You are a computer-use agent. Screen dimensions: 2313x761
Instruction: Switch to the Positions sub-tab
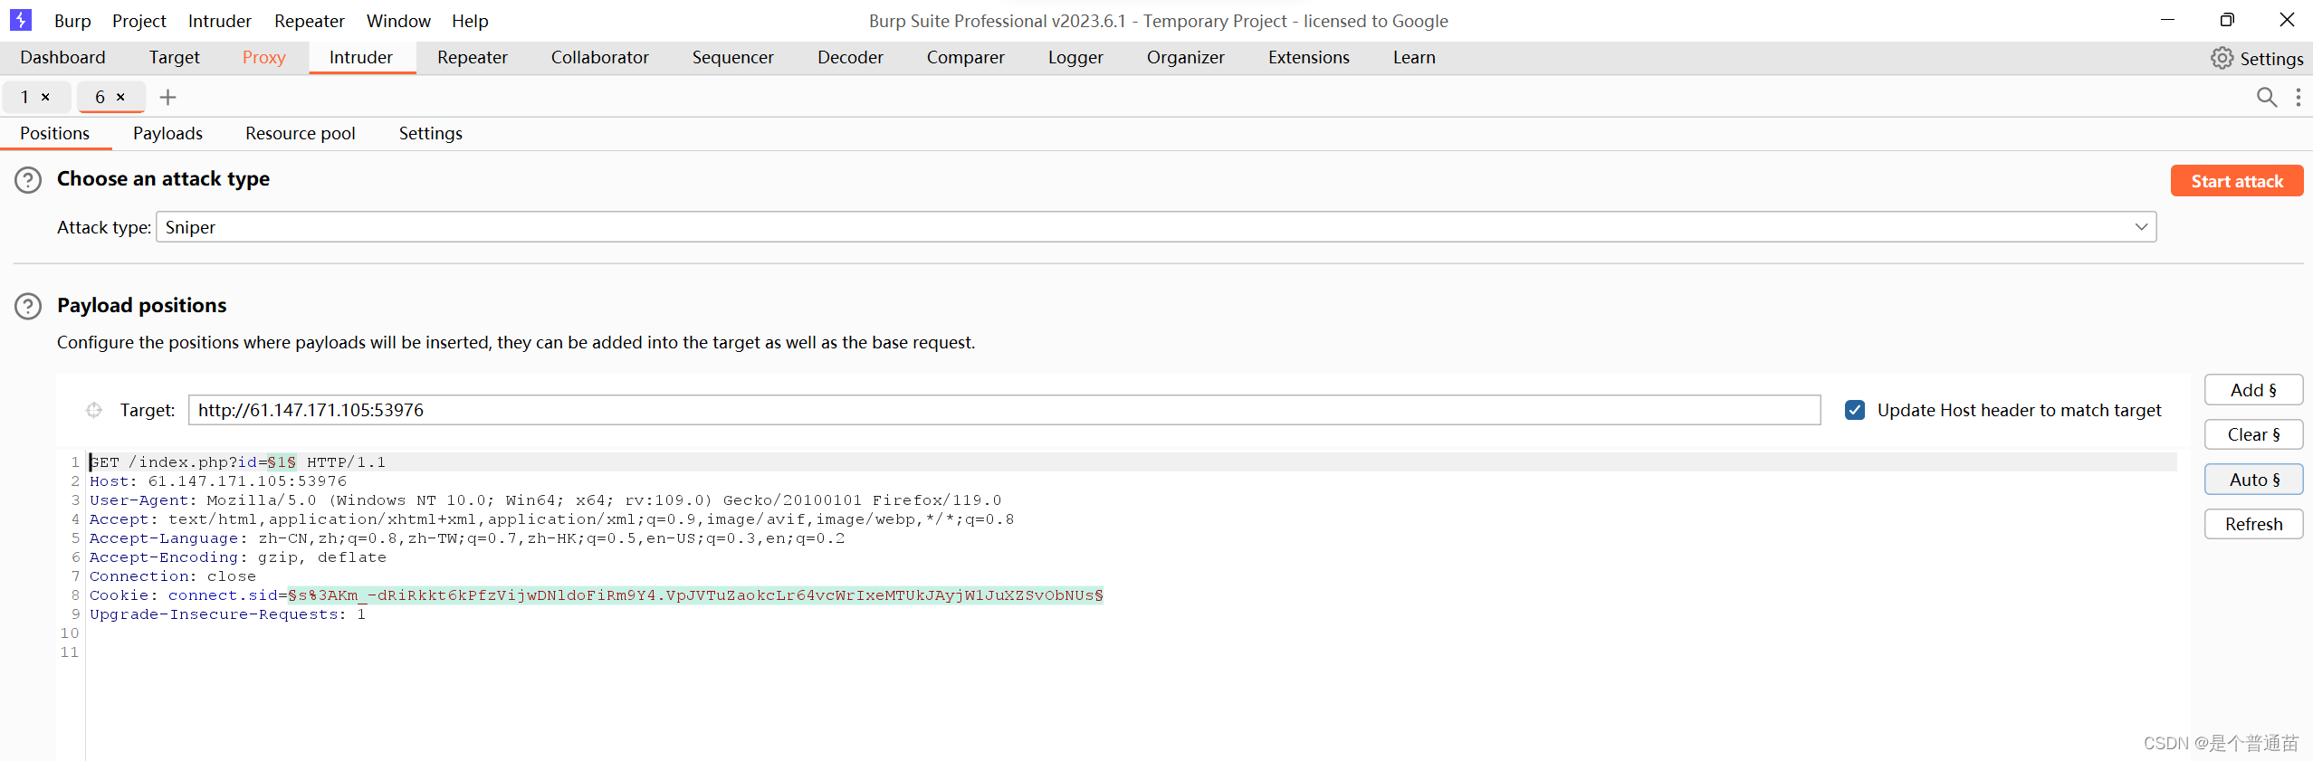tap(54, 133)
